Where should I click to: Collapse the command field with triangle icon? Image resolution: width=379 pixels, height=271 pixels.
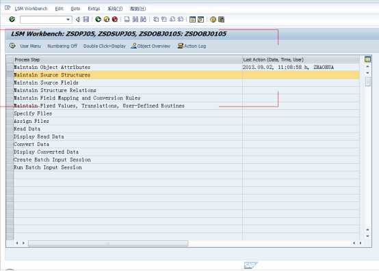77,19
